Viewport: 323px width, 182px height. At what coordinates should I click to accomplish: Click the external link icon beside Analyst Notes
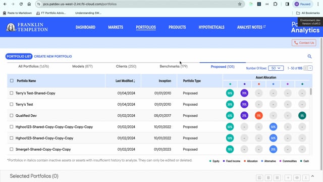click(264, 27)
